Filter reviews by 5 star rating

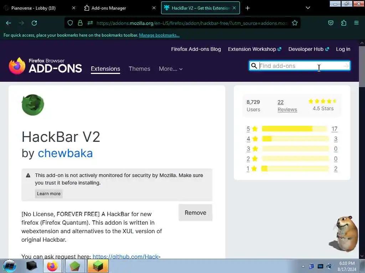tap(252, 129)
